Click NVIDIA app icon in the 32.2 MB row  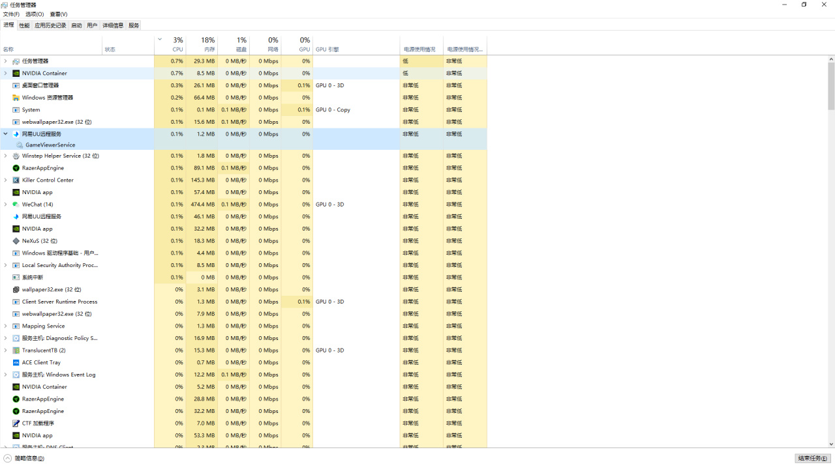pos(16,229)
